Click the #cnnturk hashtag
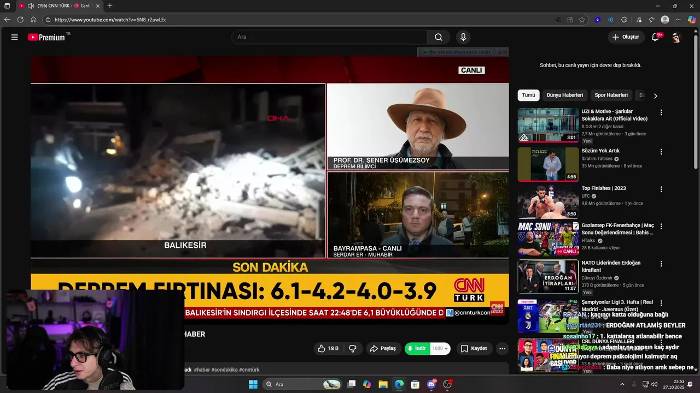The height and width of the screenshot is (393, 700). coord(249,370)
